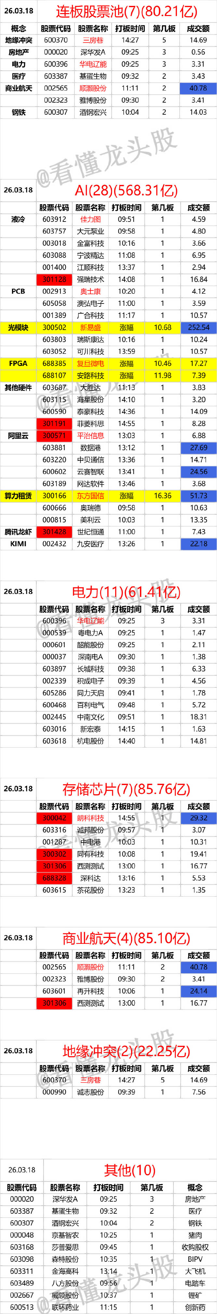Click the 其他(10) section title
The image size is (217, 1314).
point(129,1170)
